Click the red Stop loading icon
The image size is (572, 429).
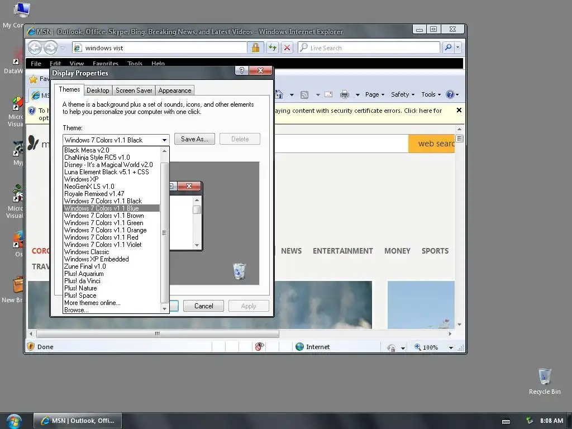tap(287, 47)
